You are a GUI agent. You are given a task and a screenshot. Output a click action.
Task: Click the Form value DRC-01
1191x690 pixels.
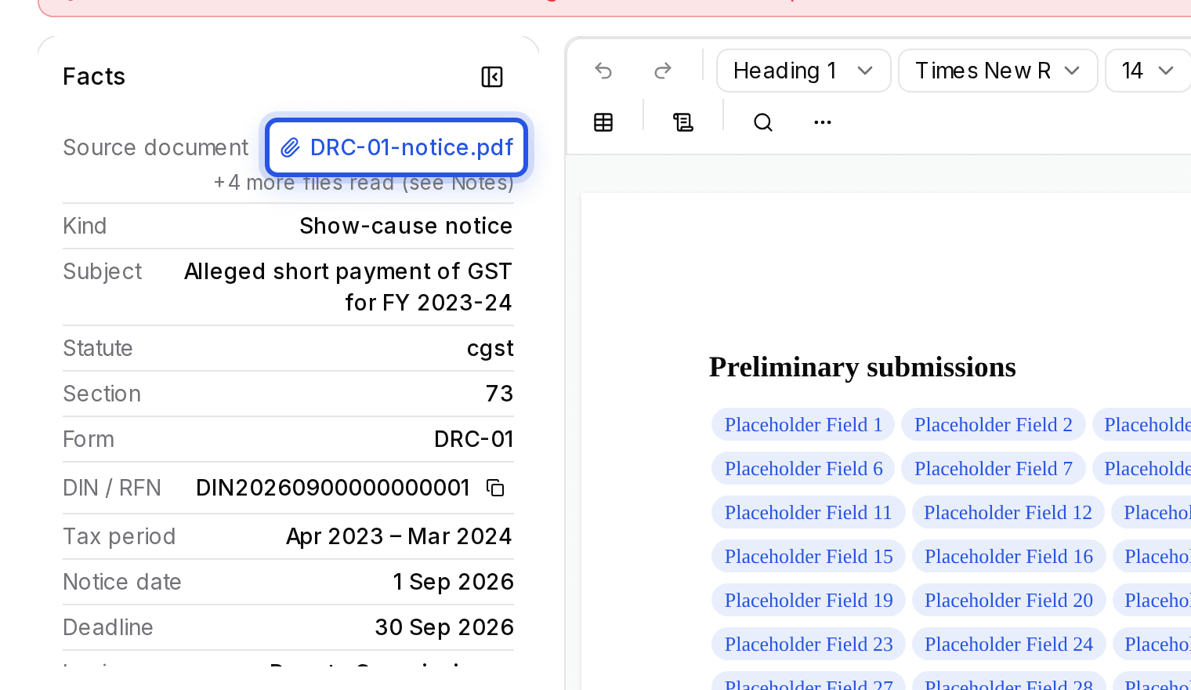[x=473, y=439]
